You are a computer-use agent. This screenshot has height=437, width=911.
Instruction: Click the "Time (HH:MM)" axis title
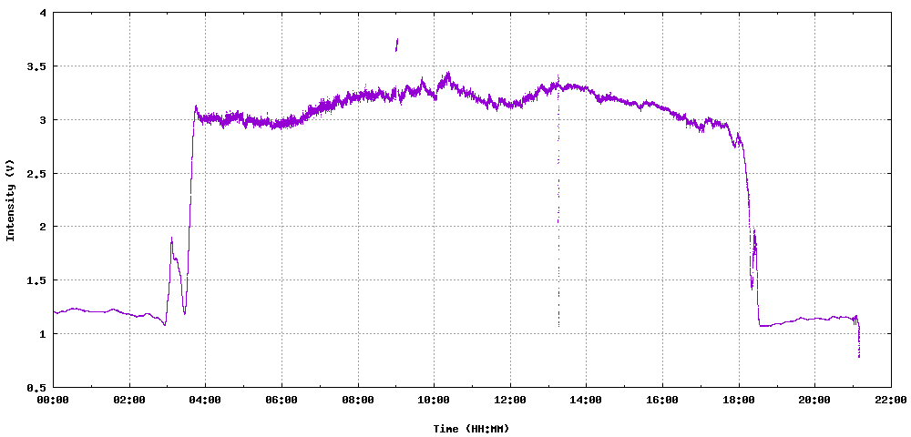click(x=471, y=429)
